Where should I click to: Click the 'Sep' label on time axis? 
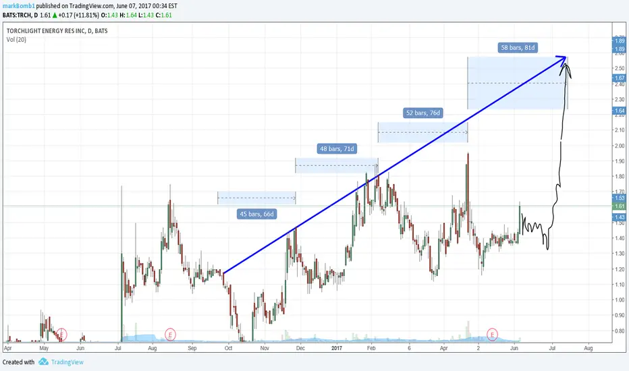click(x=192, y=348)
